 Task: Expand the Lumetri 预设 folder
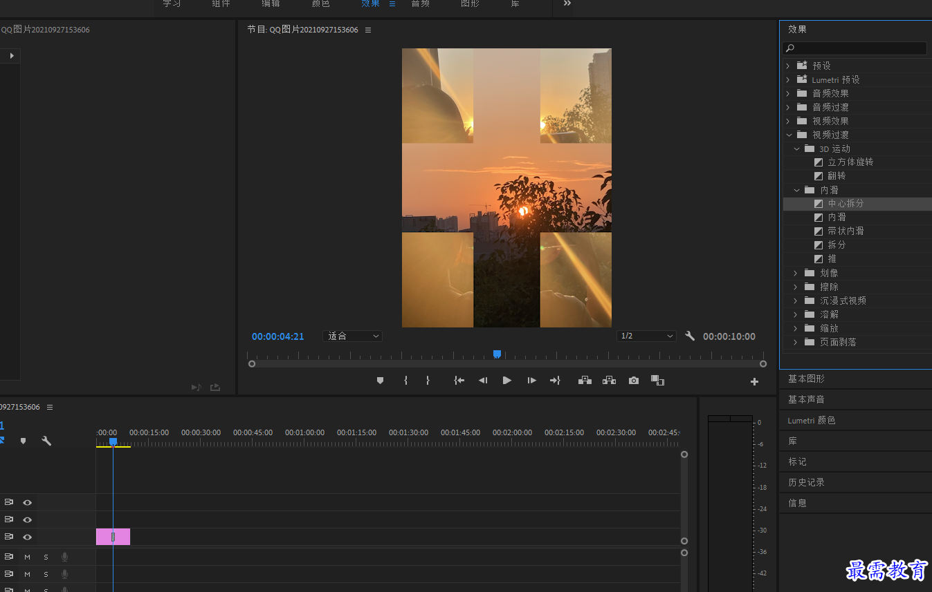point(787,79)
